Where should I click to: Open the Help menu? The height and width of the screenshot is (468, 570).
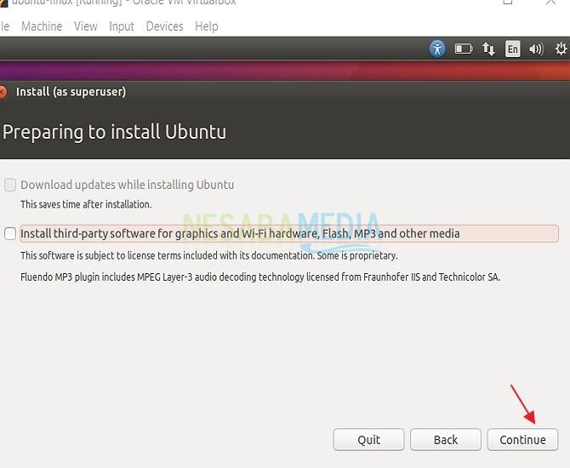(x=207, y=26)
